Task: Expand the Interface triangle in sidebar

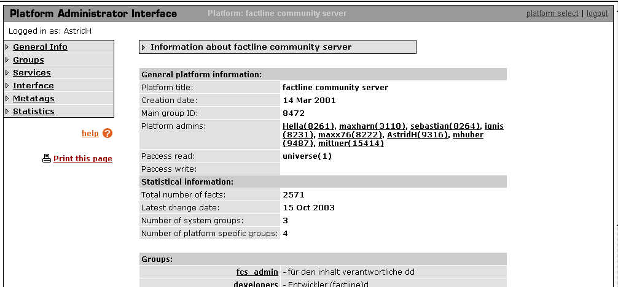Action: (x=7, y=86)
